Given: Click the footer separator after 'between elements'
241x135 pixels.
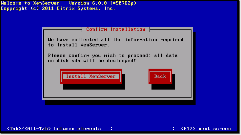Looking at the screenshot, I should click(111, 128).
